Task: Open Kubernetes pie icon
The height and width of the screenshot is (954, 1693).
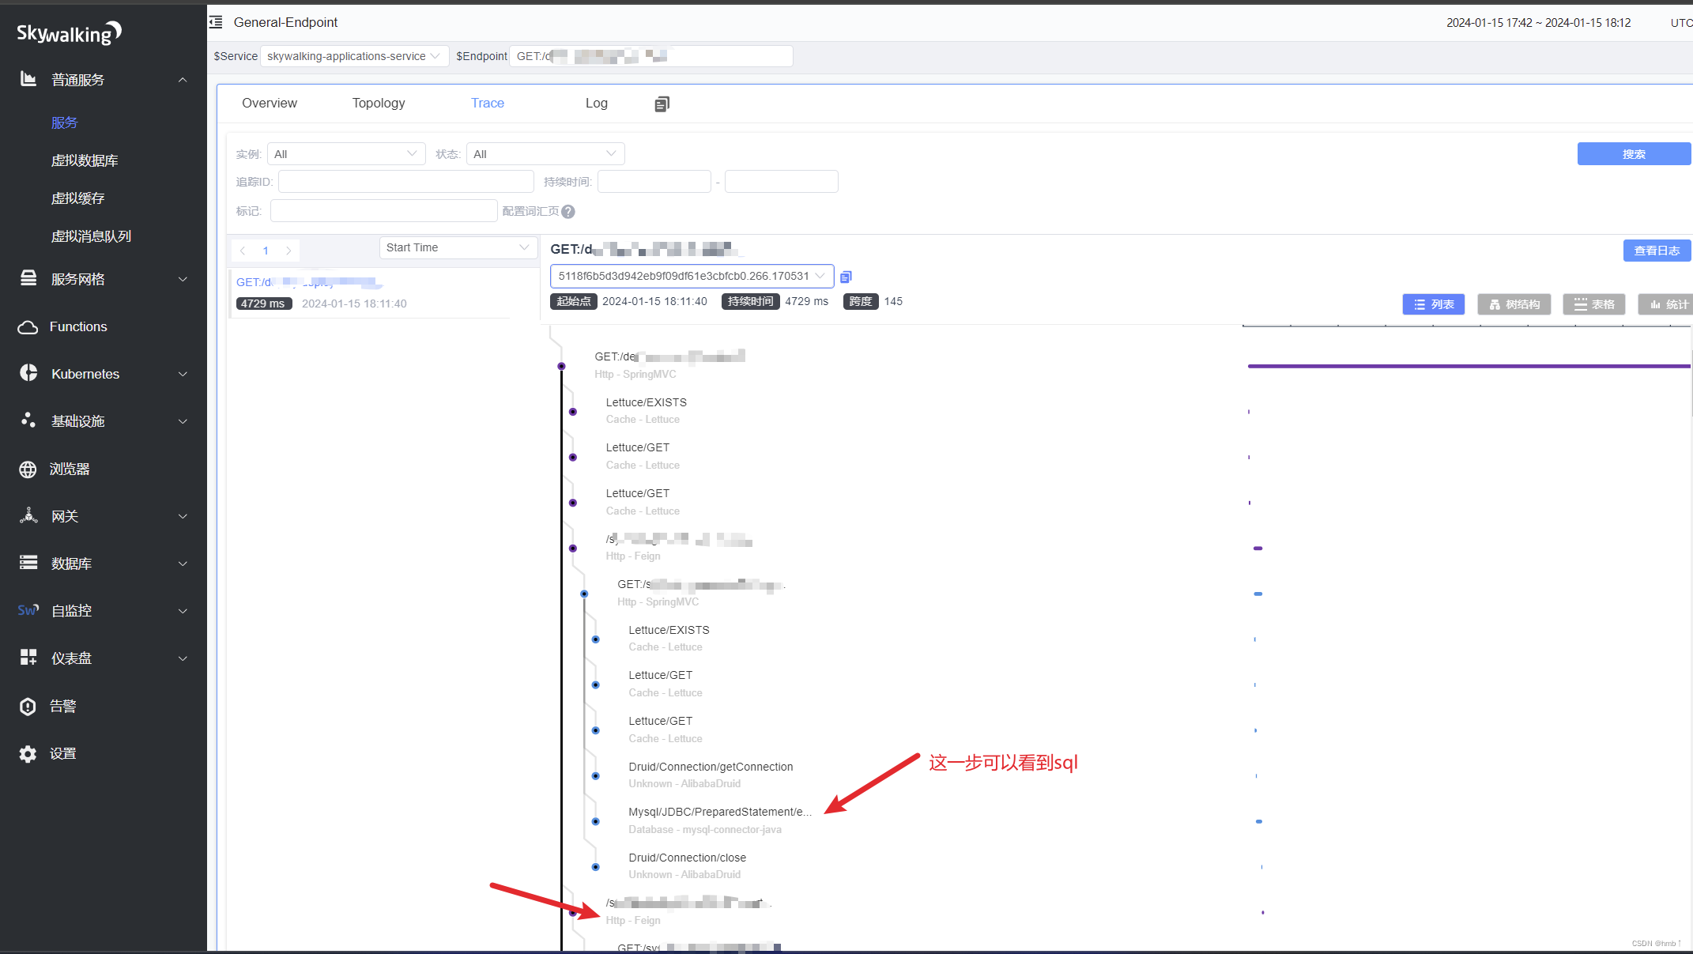Action: [28, 373]
